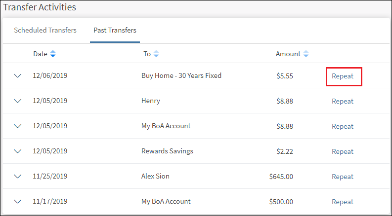Image resolution: width=392 pixels, height=216 pixels.
Task: Expand the $500.00 My BoA Account transfer
Action: (18, 202)
